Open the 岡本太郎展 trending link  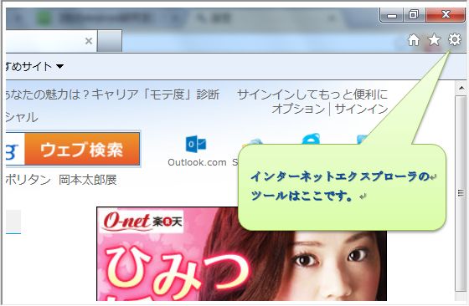pos(88,180)
